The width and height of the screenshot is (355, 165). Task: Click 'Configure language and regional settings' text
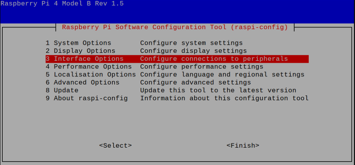222,75
